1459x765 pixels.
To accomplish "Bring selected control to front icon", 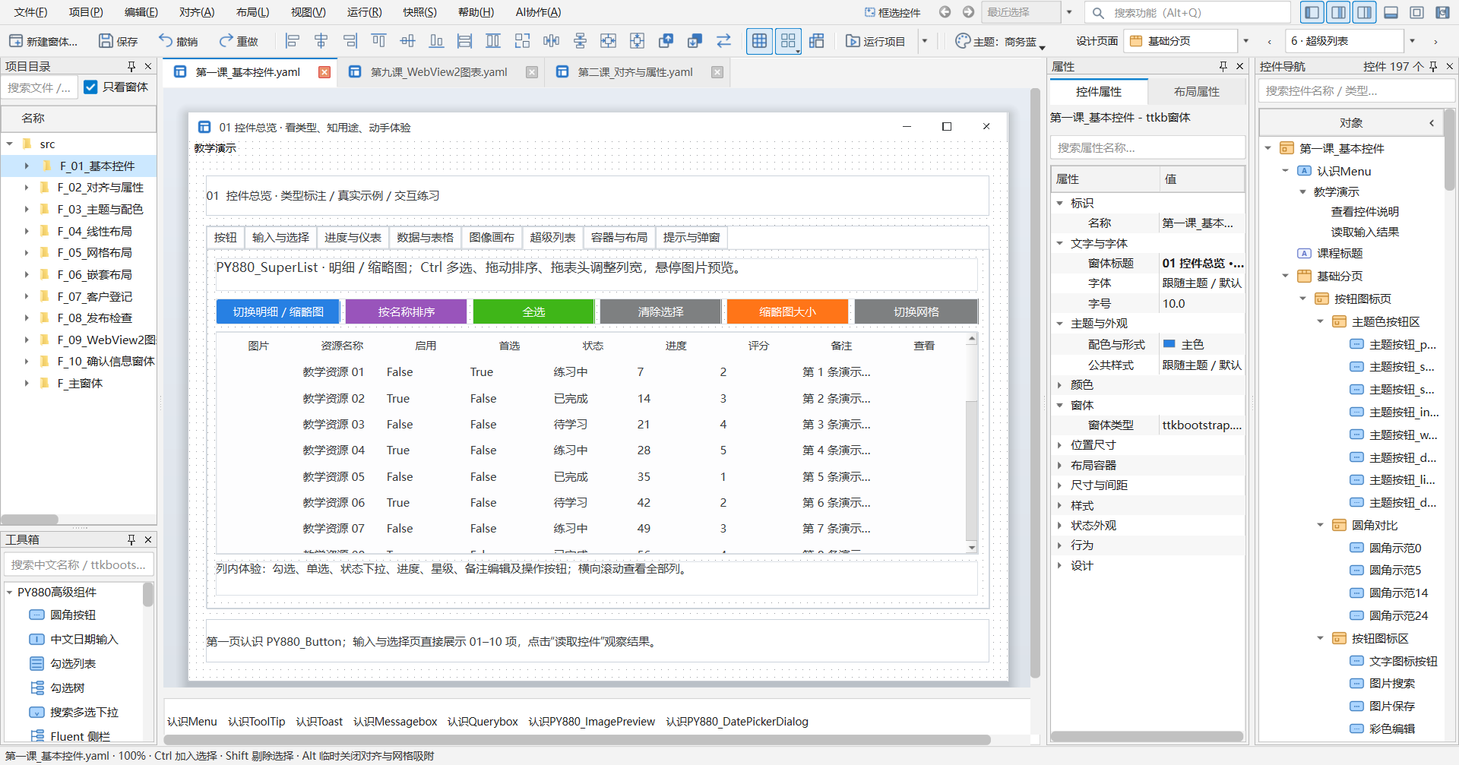I will pyautogui.click(x=666, y=41).
